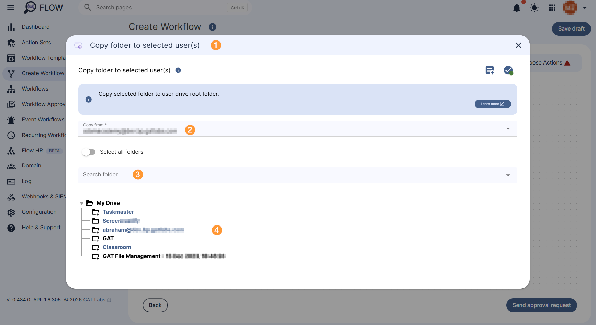Screen dimensions: 596x325
Task: Click the Flow HR icon
Action: (x=11, y=151)
